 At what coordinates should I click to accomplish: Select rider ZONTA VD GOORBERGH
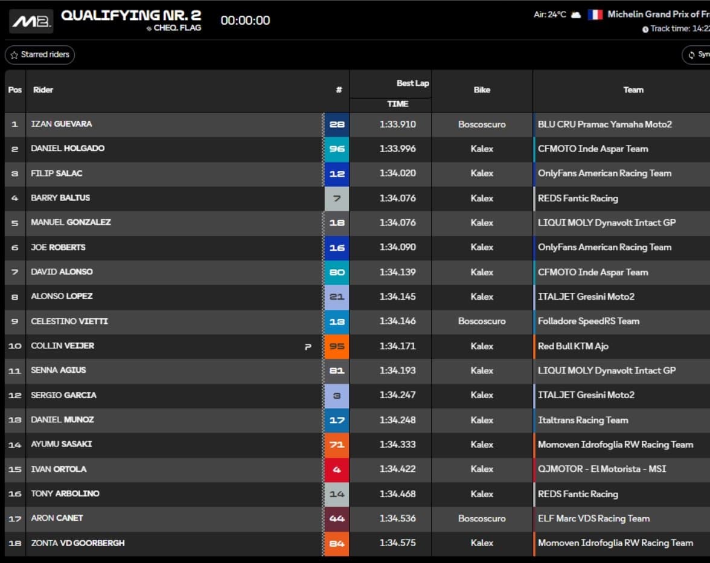click(x=78, y=542)
